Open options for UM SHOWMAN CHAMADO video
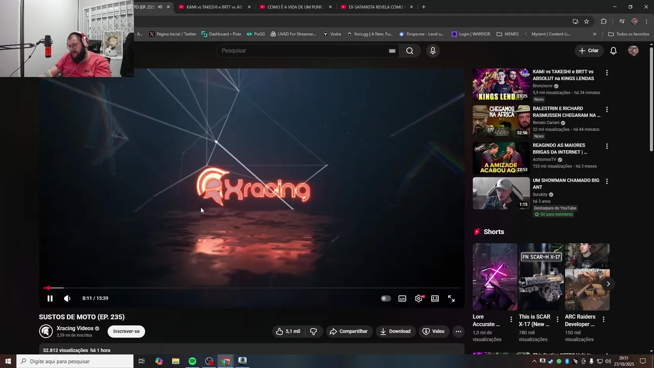Viewport: 654px width, 368px height. pyautogui.click(x=606, y=181)
